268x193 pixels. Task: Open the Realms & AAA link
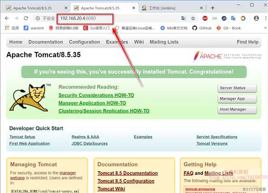click(x=85, y=137)
